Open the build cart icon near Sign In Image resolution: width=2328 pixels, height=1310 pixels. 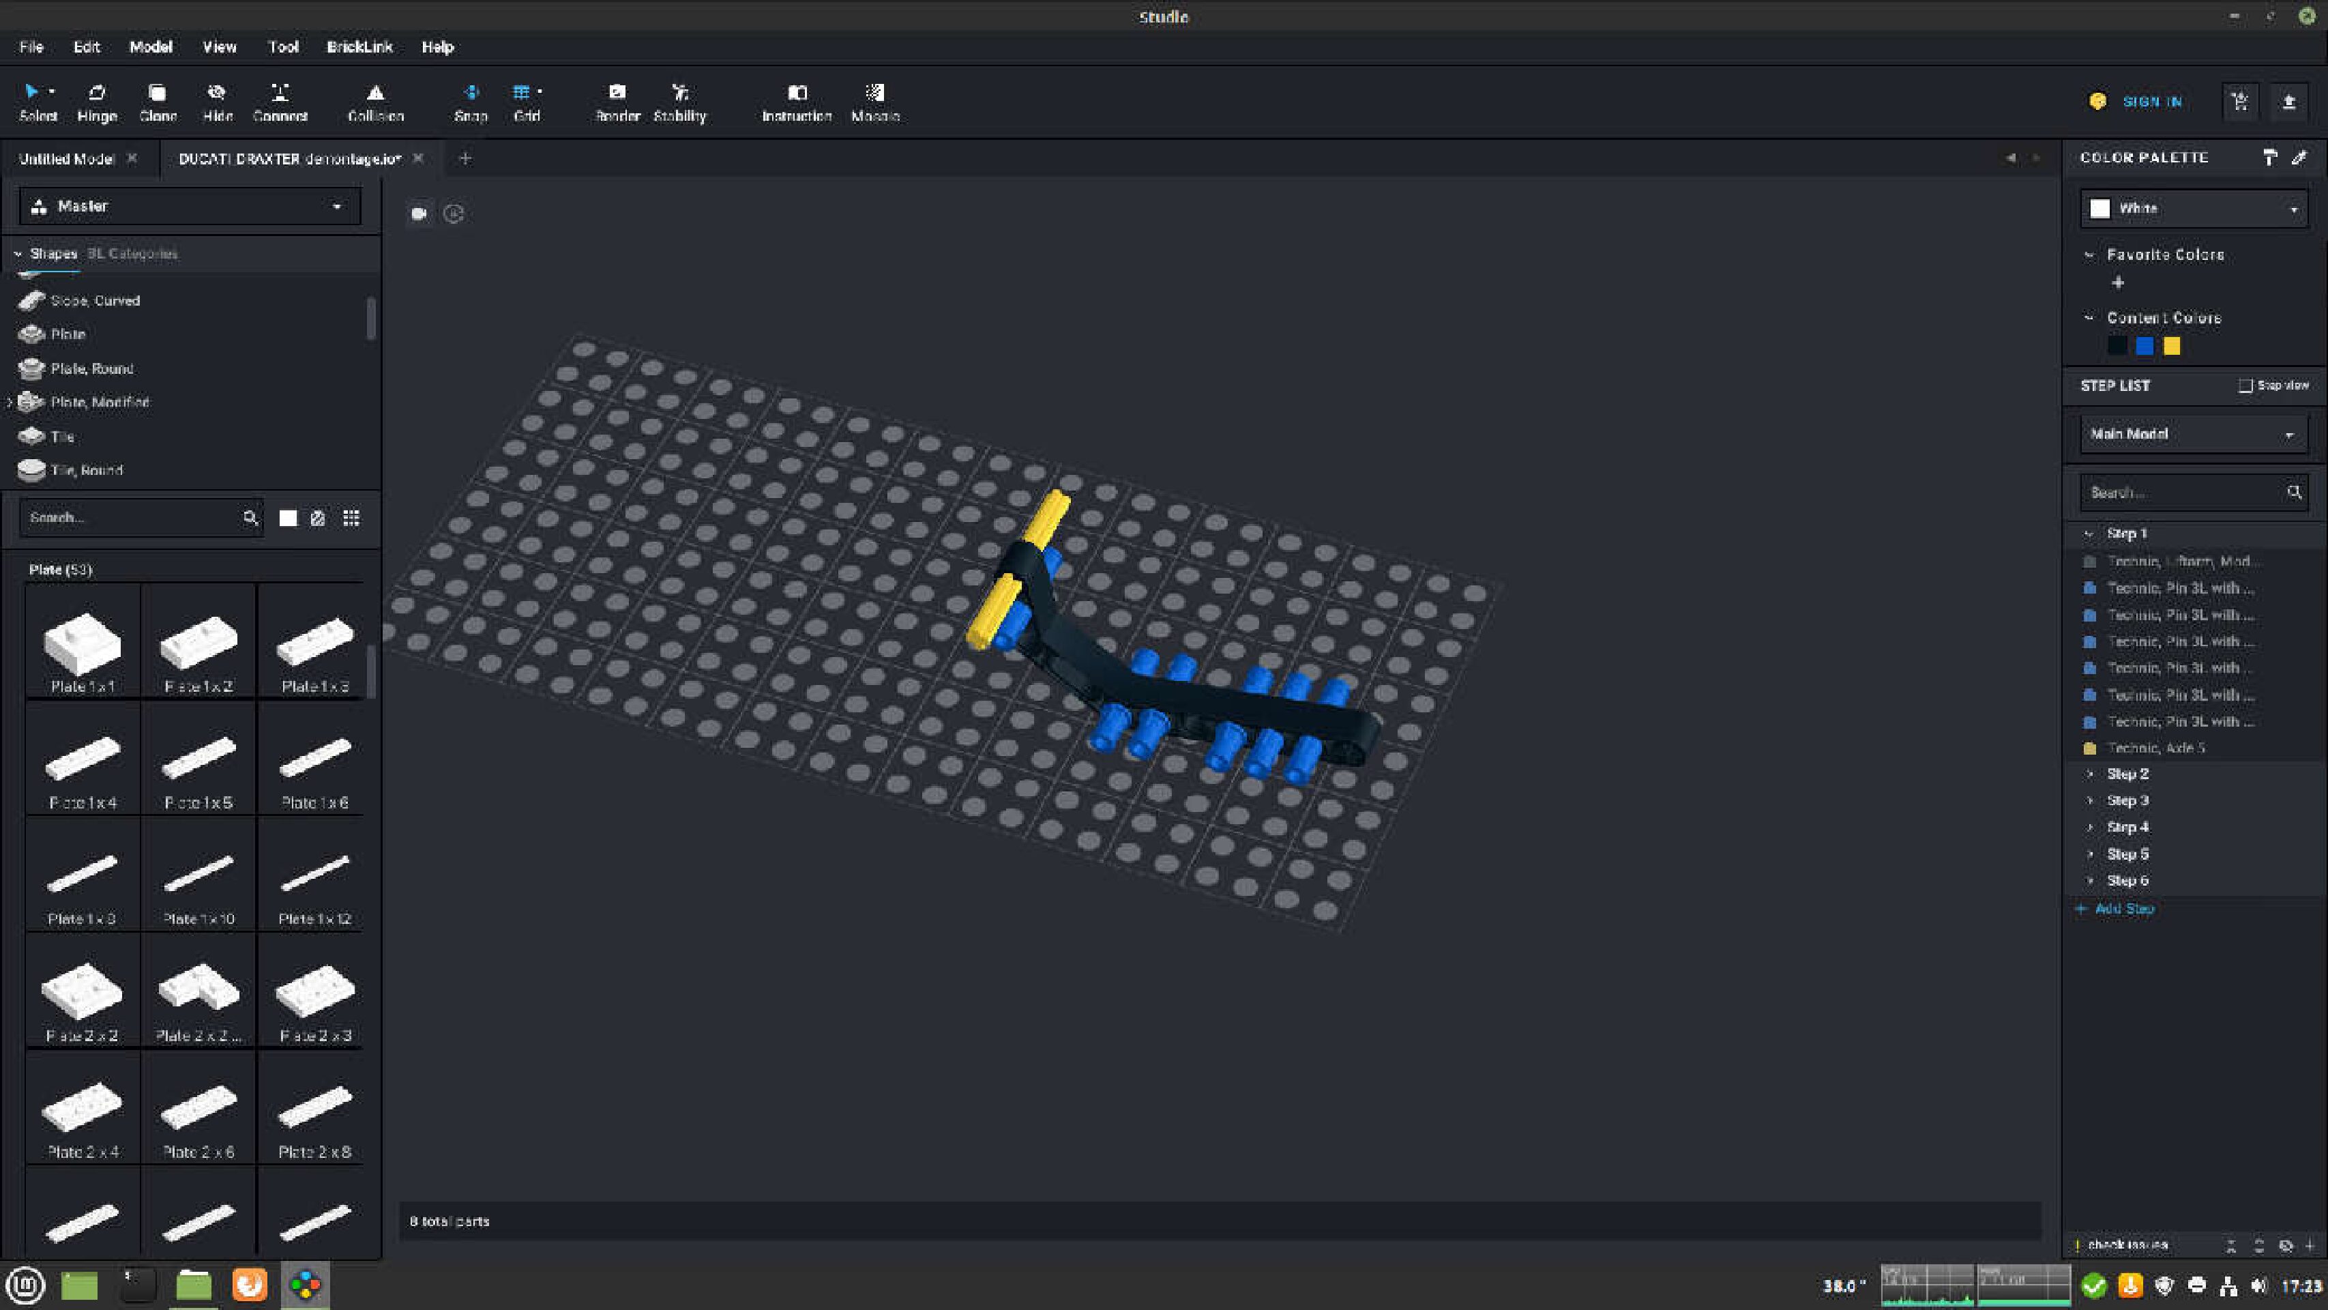pyautogui.click(x=2240, y=101)
